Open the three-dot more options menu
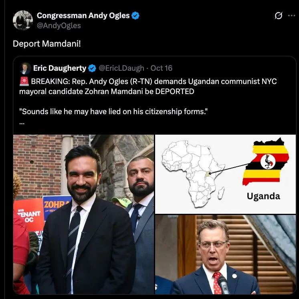The width and height of the screenshot is (299, 299). (291, 16)
